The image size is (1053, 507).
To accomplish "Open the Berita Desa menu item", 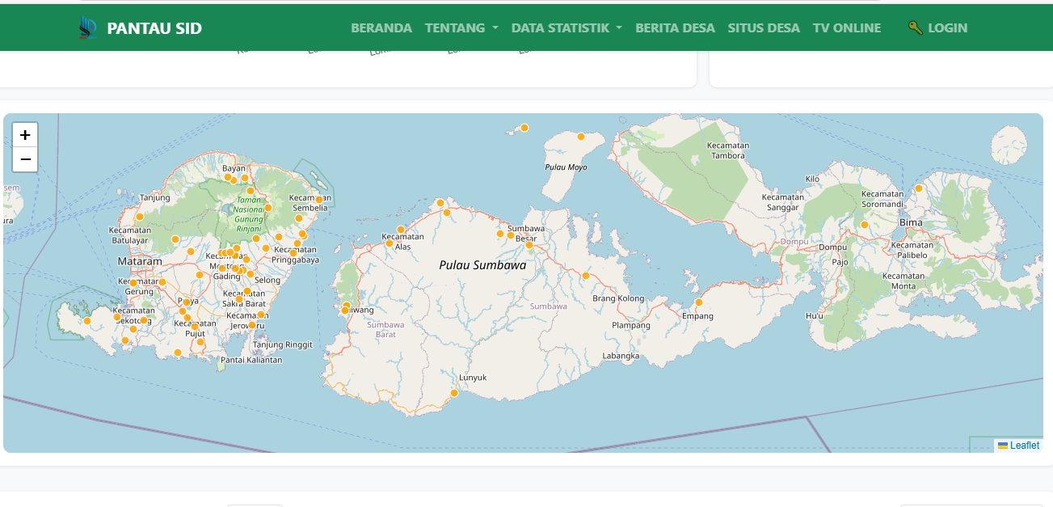I will pos(675,27).
